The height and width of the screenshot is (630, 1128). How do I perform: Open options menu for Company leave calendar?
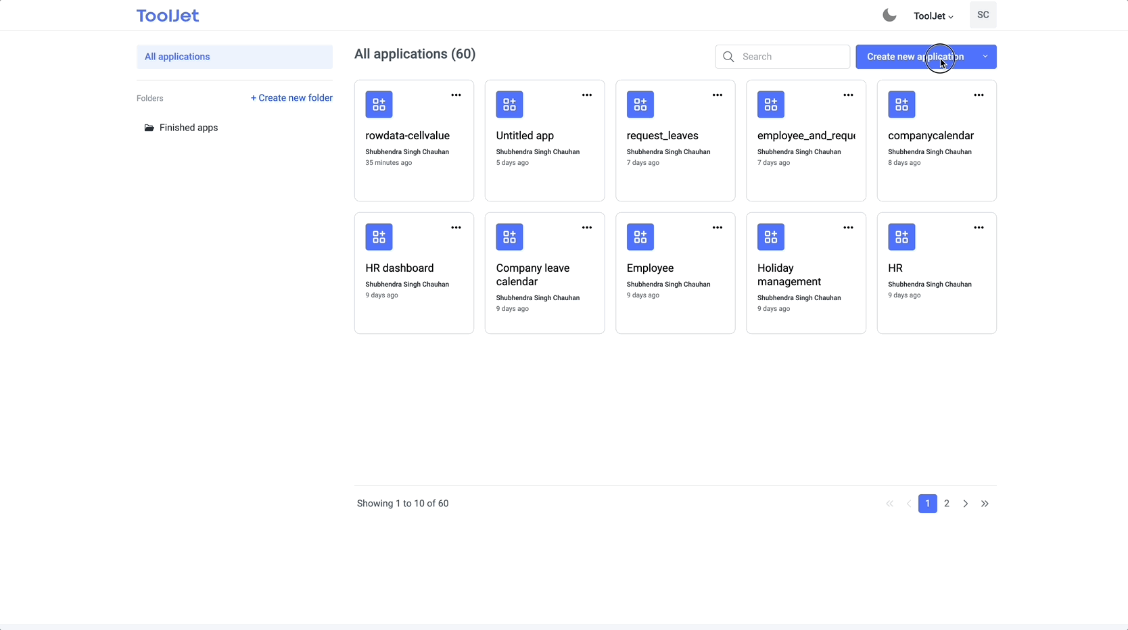[587, 228]
